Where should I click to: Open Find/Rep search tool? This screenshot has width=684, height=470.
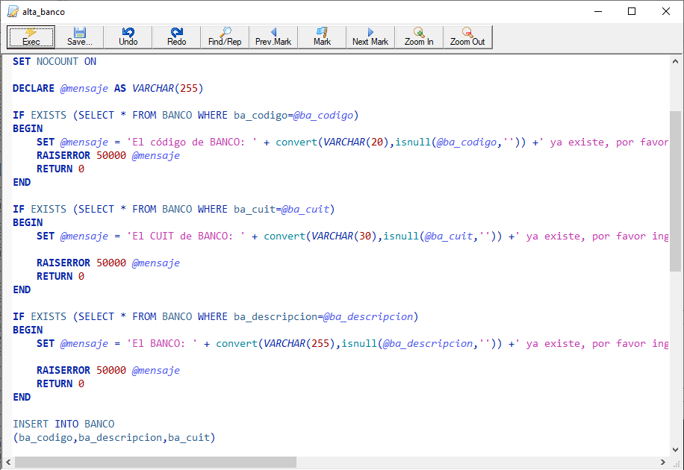pos(225,37)
